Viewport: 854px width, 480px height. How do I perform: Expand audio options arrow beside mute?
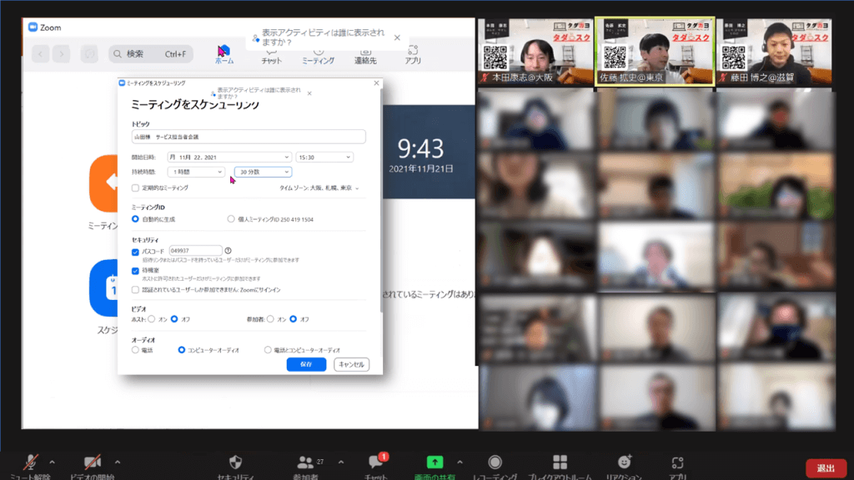click(52, 462)
